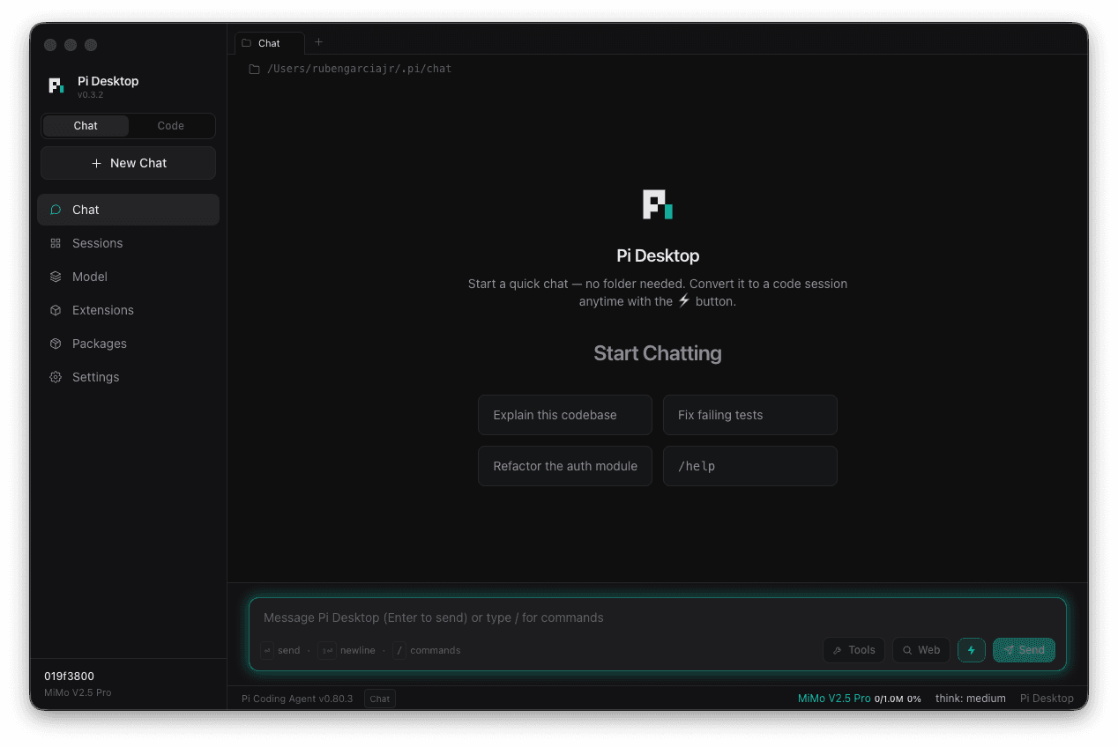
Task: Click MiMo V2.5 Pro under session ID
Action: (x=78, y=692)
